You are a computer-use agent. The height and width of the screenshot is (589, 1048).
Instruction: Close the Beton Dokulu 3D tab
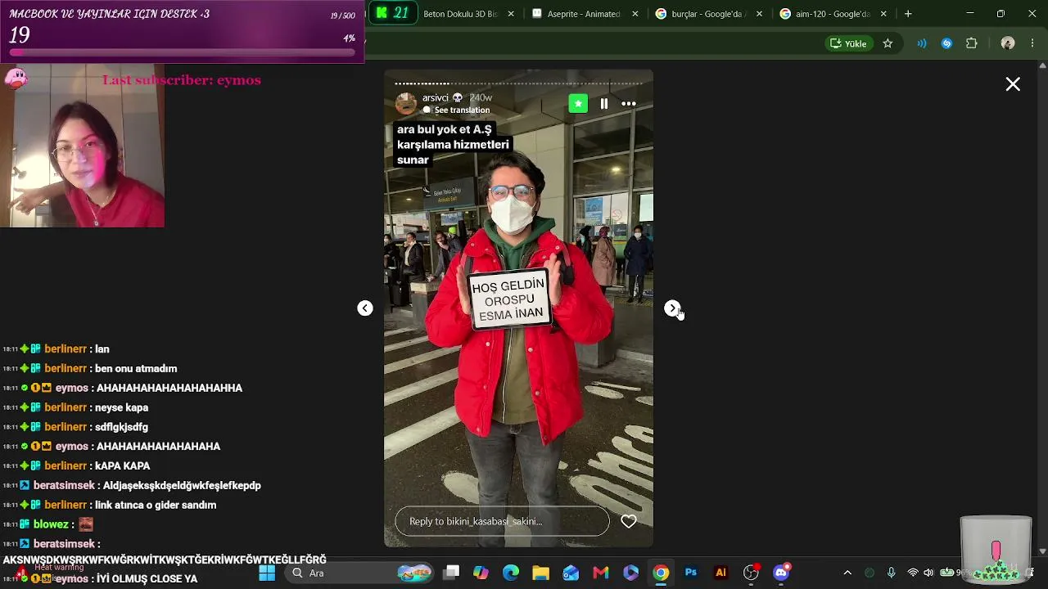pos(512,14)
